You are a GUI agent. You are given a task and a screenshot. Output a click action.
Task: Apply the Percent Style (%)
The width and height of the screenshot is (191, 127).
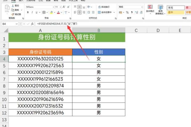127,12
